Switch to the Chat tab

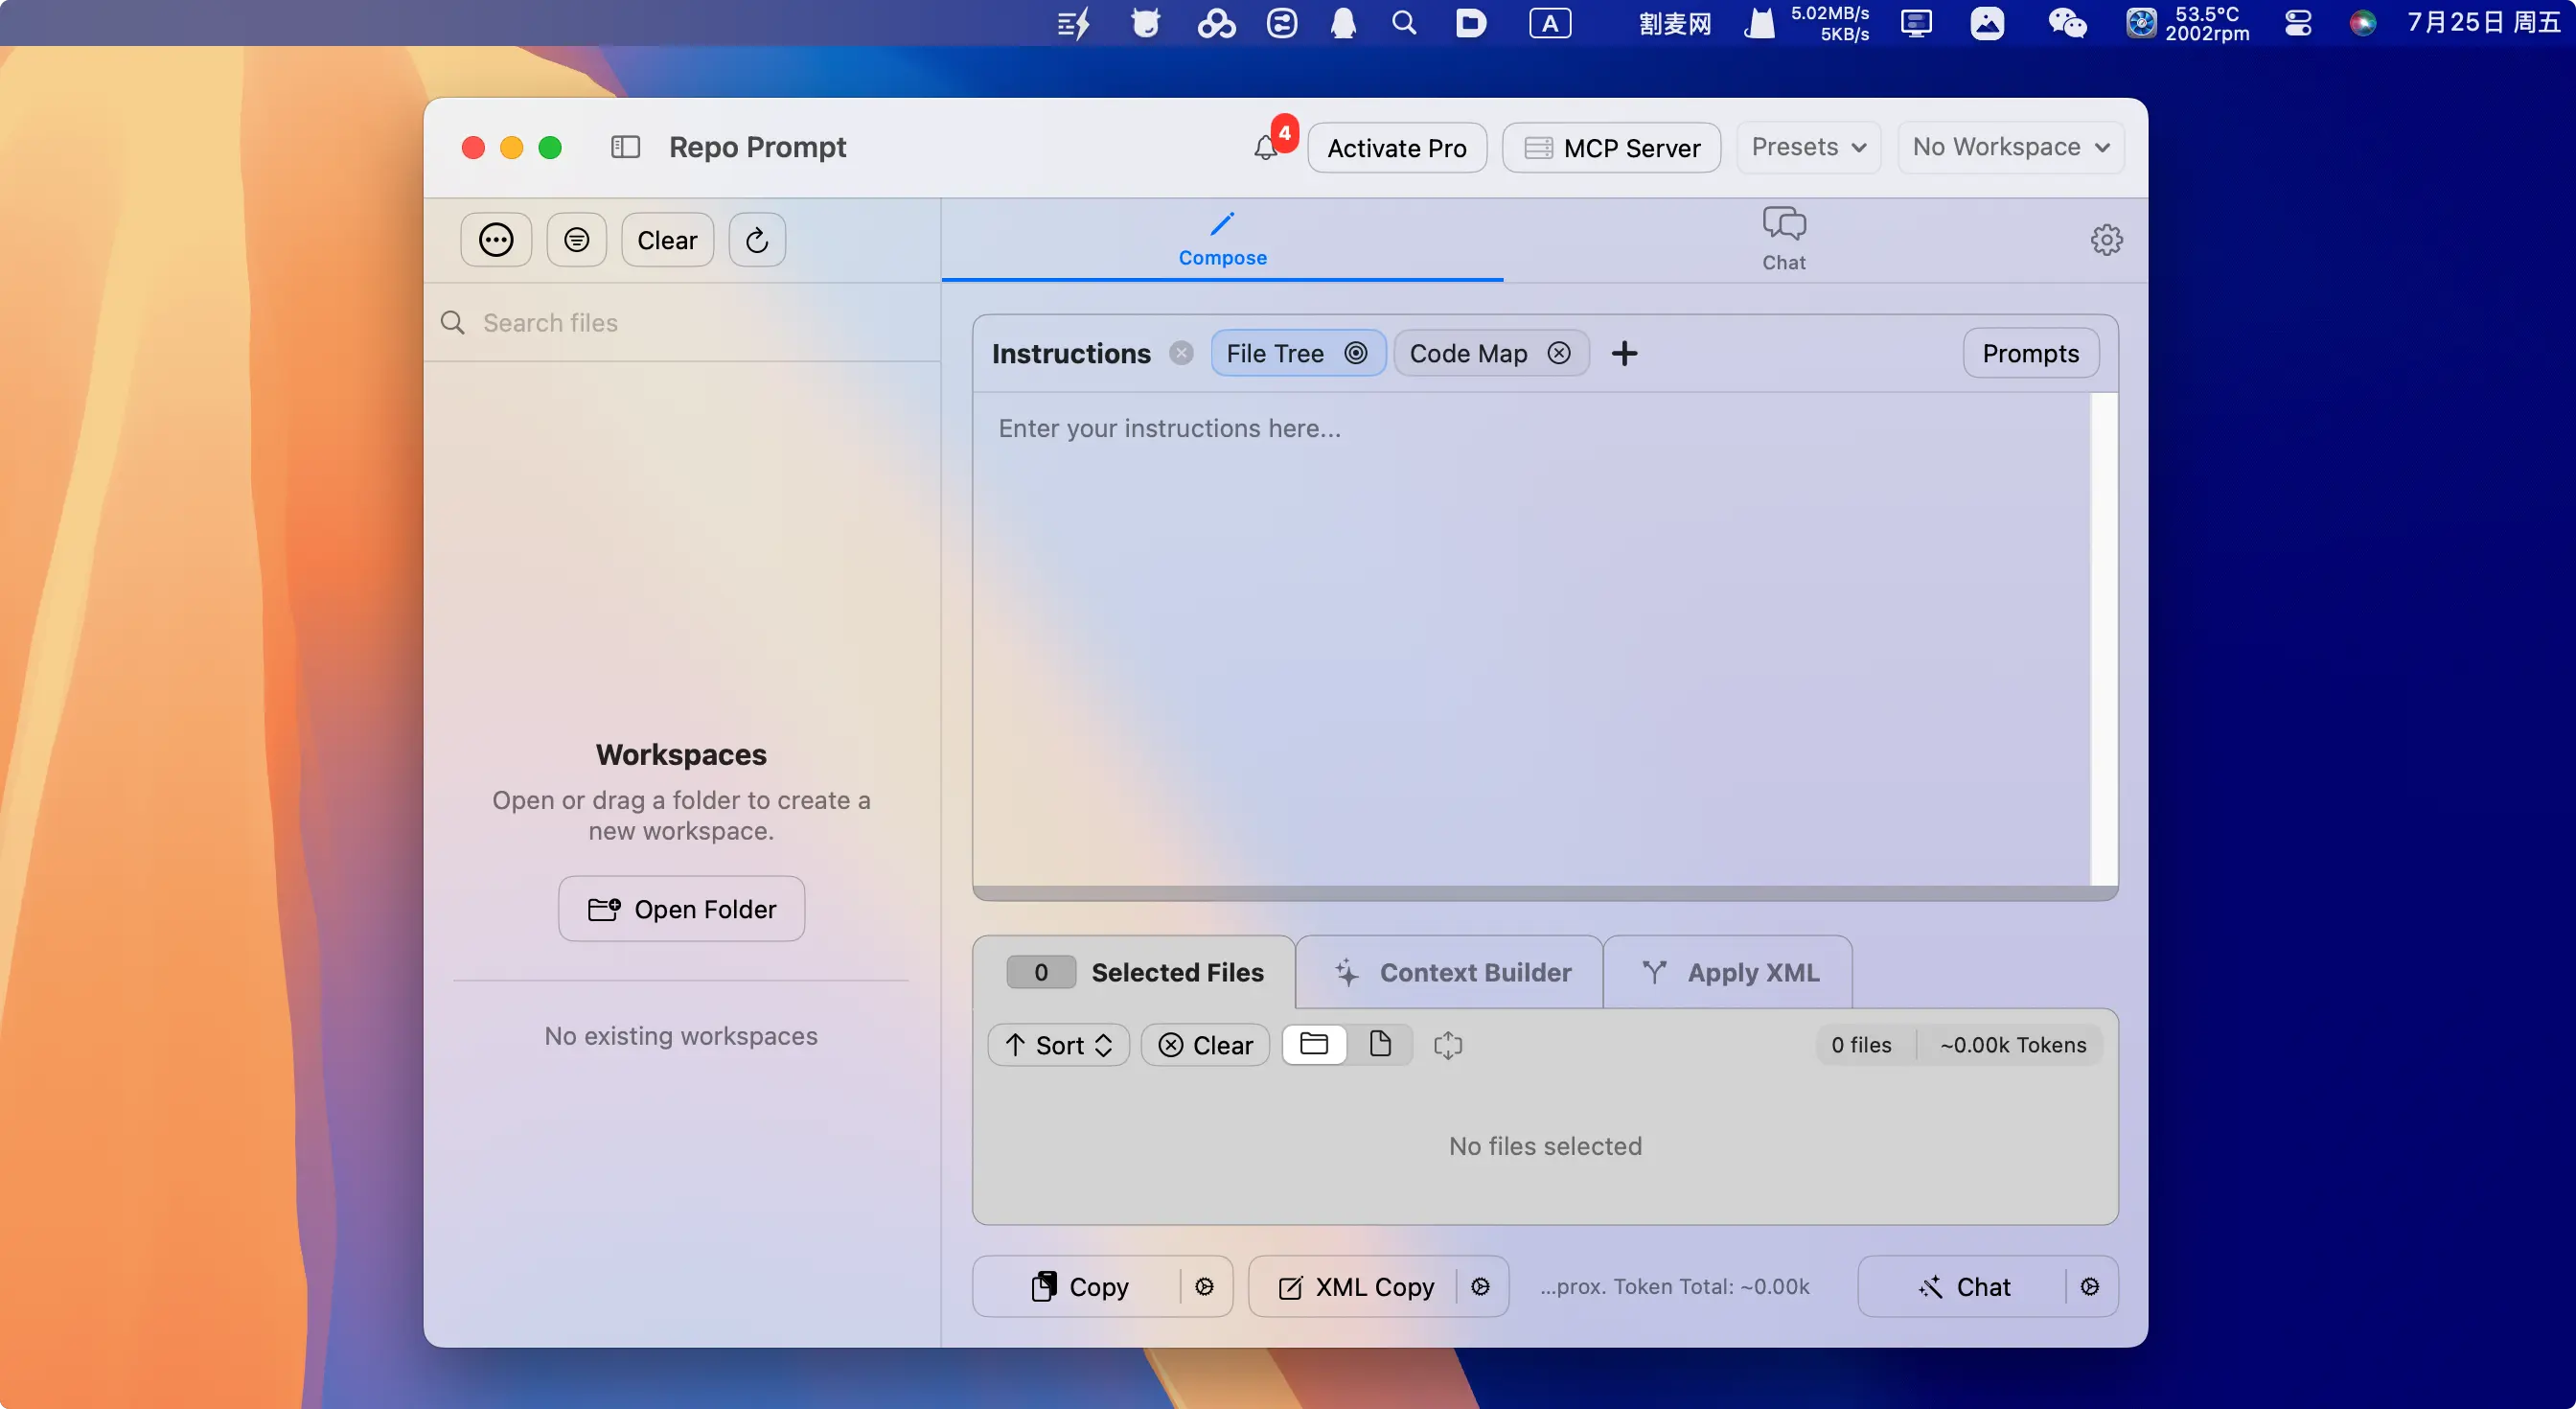click(x=1783, y=240)
